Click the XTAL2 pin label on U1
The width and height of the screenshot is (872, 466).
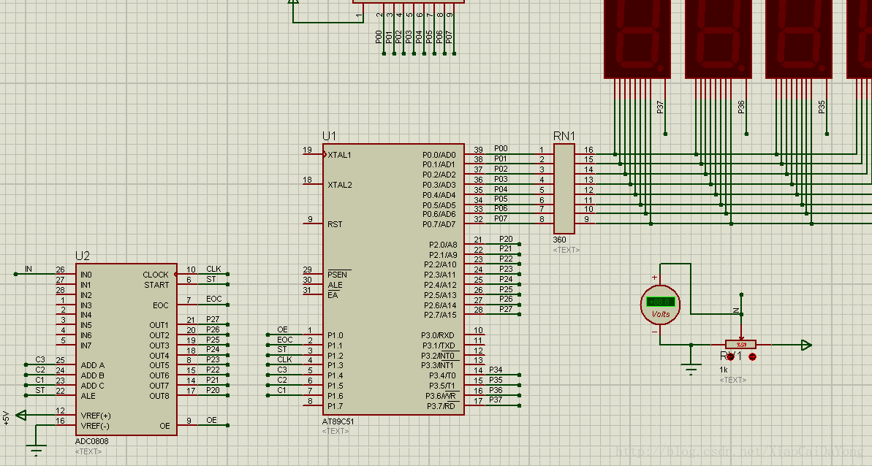click(x=340, y=185)
